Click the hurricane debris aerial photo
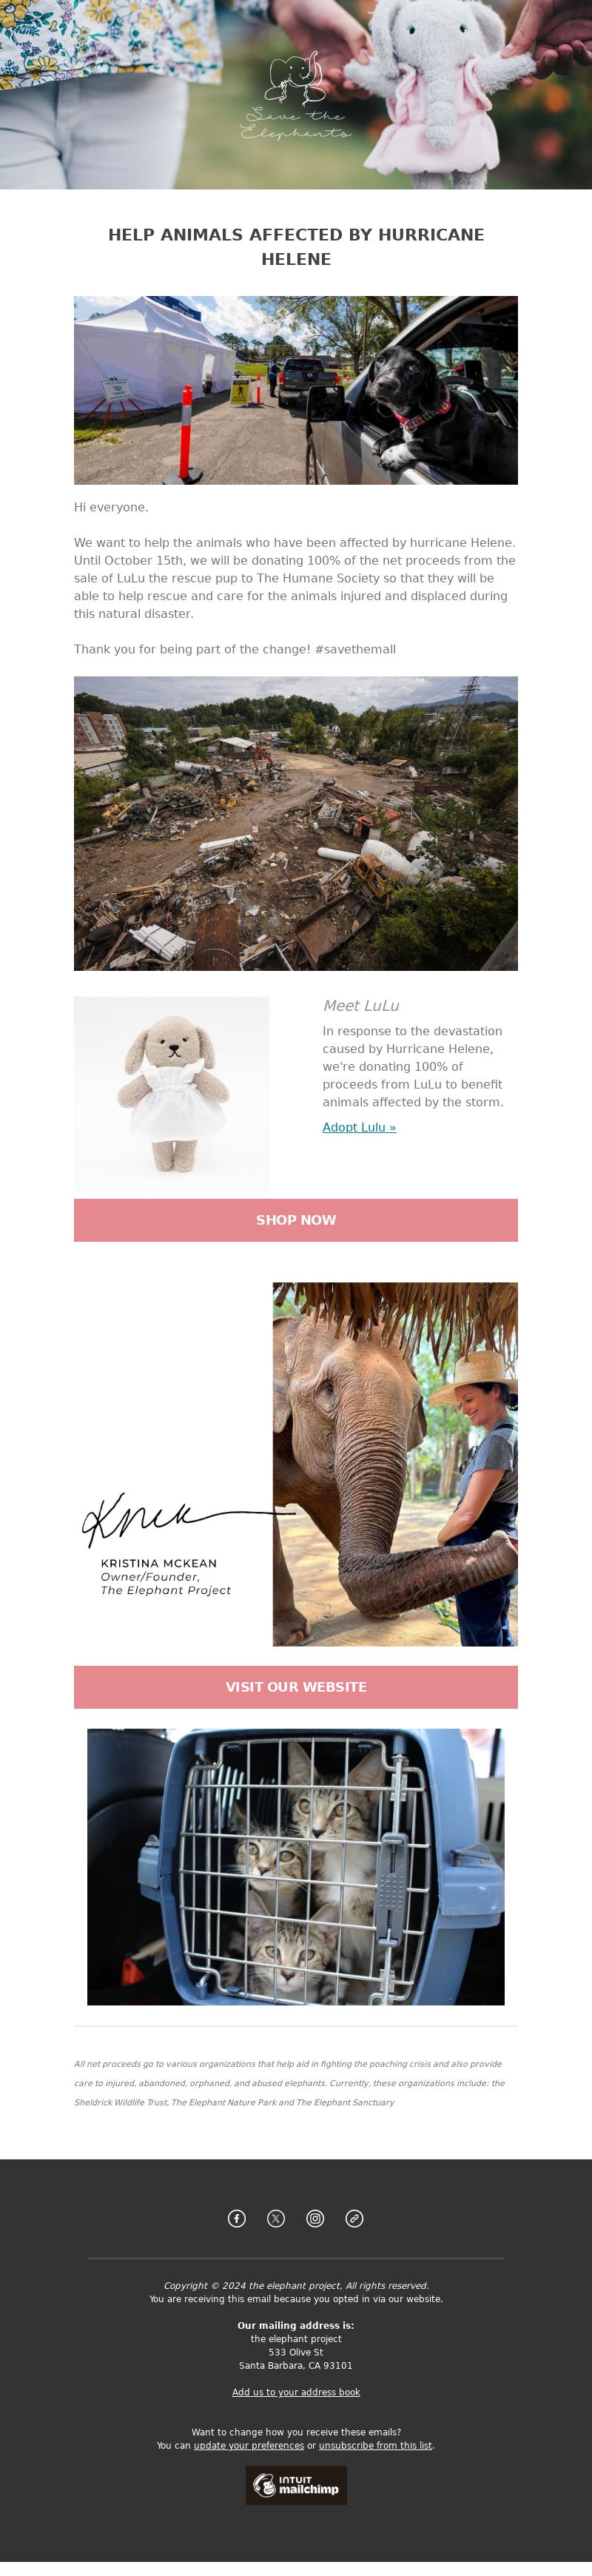 click(x=296, y=823)
